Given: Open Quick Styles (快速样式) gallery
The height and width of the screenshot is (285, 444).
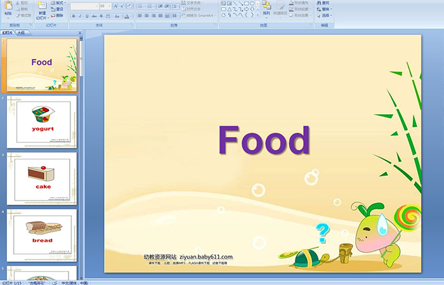Looking at the screenshot, I should pyautogui.click(x=280, y=8).
